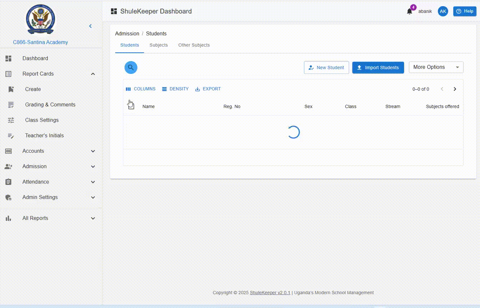Click the blue search icon button
This screenshot has height=308, width=480.
[x=131, y=67]
